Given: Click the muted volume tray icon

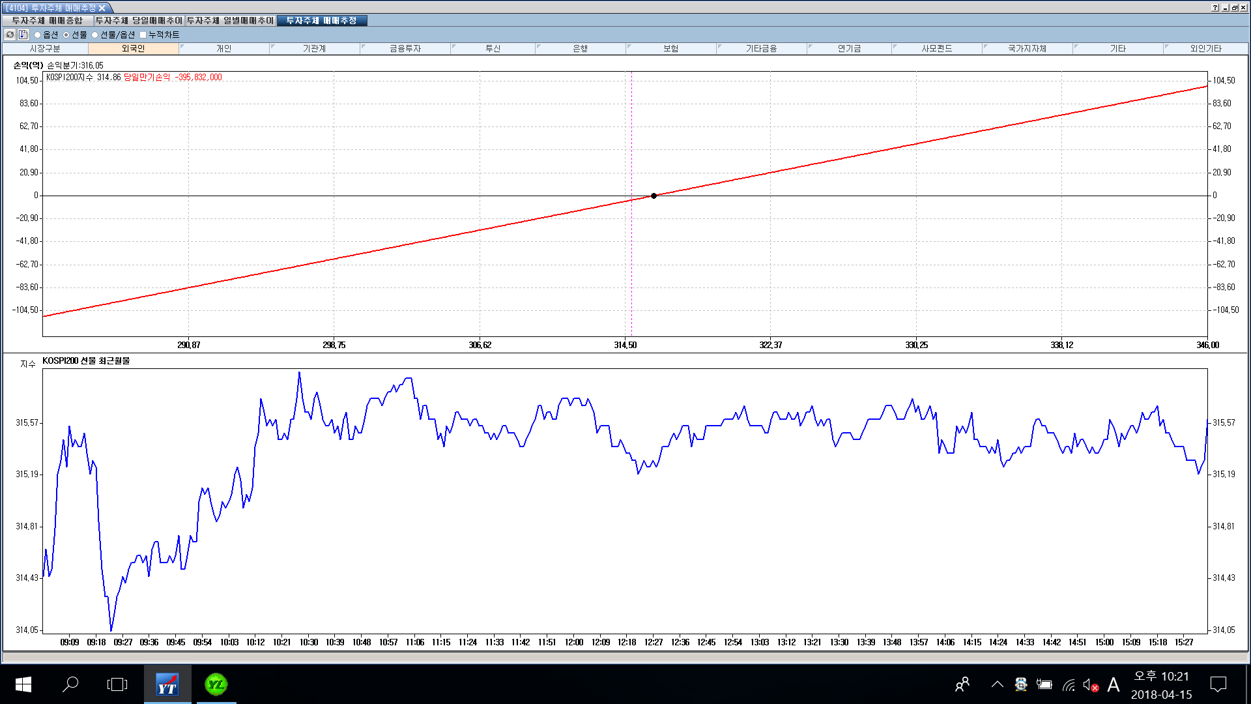Looking at the screenshot, I should coord(1090,685).
